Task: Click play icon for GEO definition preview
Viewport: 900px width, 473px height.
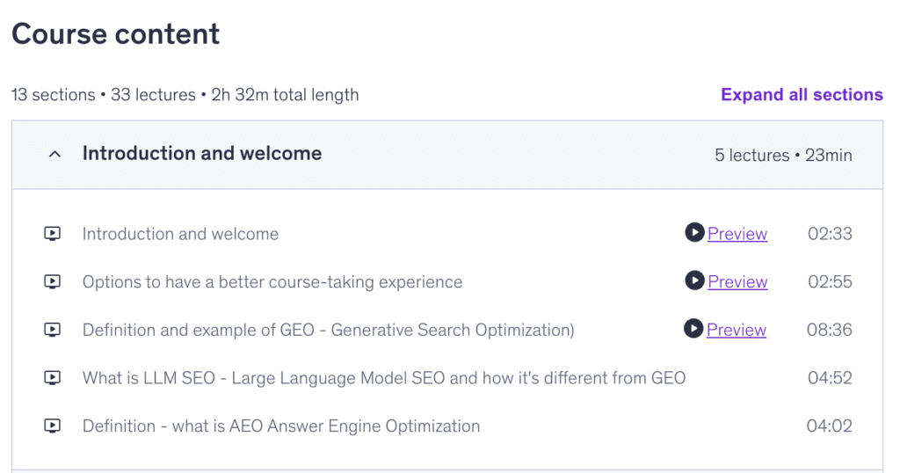Action: pos(693,329)
